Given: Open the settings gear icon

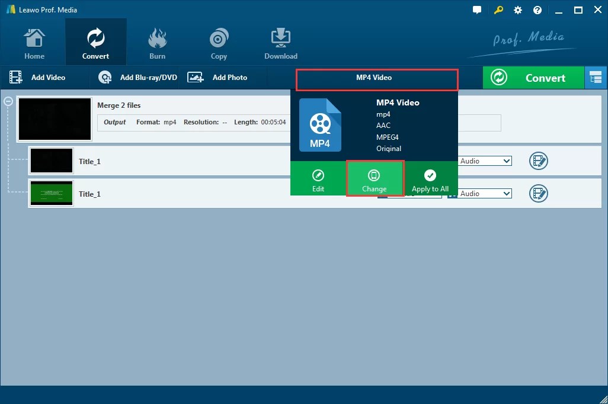Looking at the screenshot, I should [x=518, y=10].
